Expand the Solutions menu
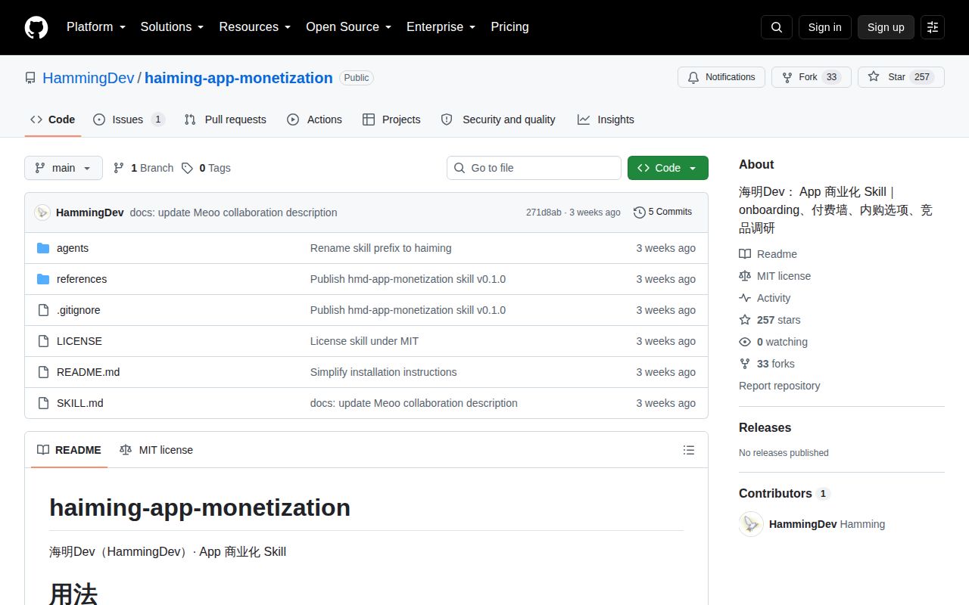This screenshot has width=969, height=605. pyautogui.click(x=172, y=27)
